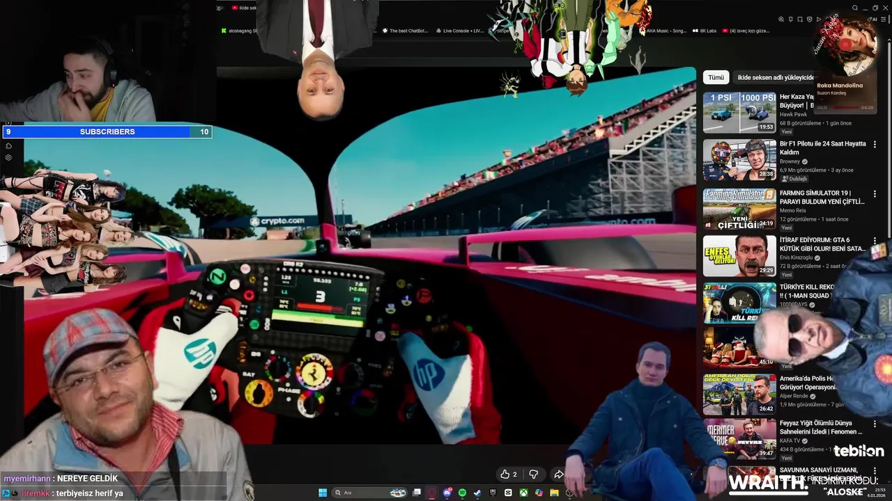Open the Copilot icon on the taskbar
Viewport: 892px width, 501px height.
(539, 493)
